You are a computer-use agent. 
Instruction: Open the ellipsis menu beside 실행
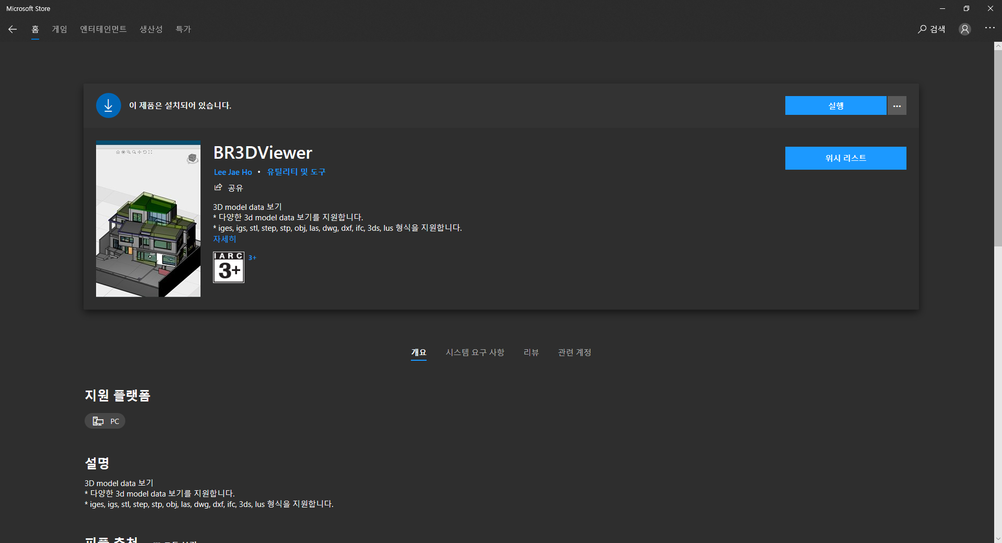(897, 105)
